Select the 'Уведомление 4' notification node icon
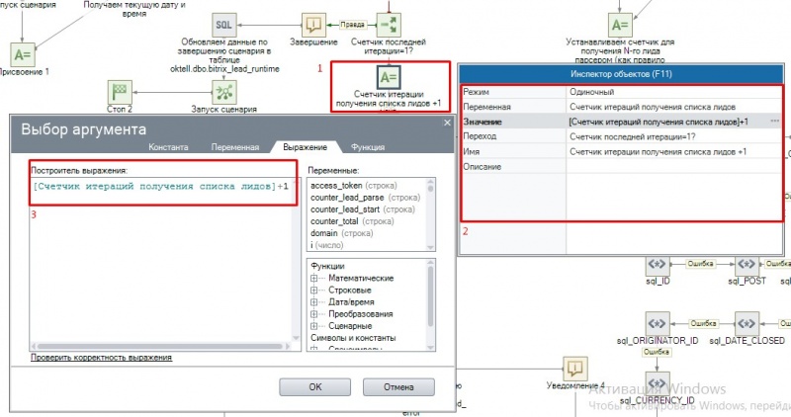This screenshot has width=791, height=417. 575,369
